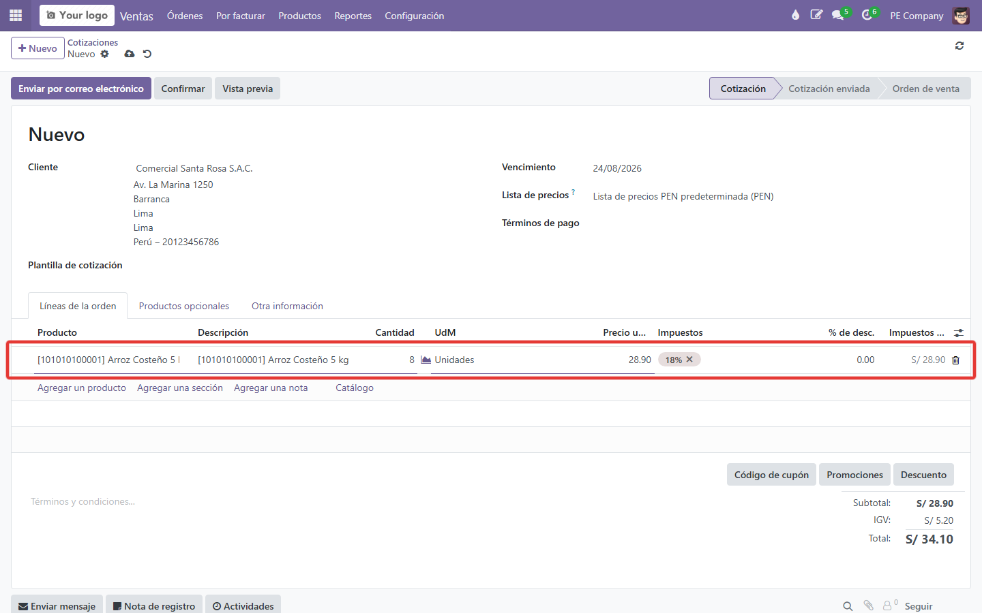Sort by the Producto column header

pos(57,332)
